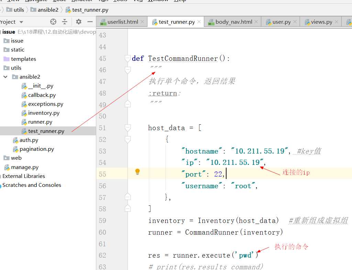Close the test_runner.py tab
Viewport: 352px width, 270px height.
click(x=199, y=22)
